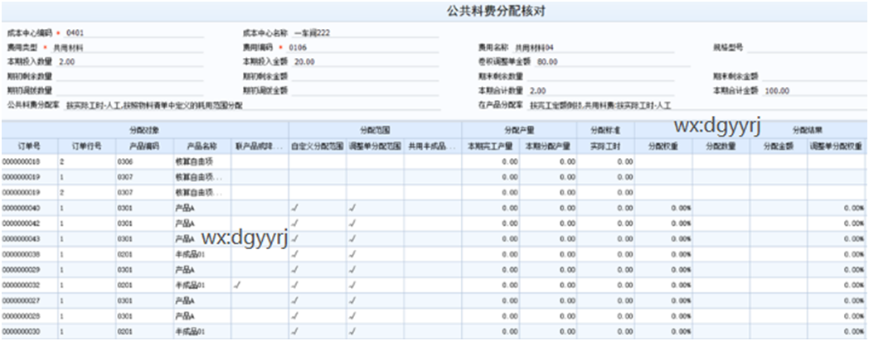This screenshot has height=341, width=869.
Task: Click the 分配权重 column header
Action: 663,146
